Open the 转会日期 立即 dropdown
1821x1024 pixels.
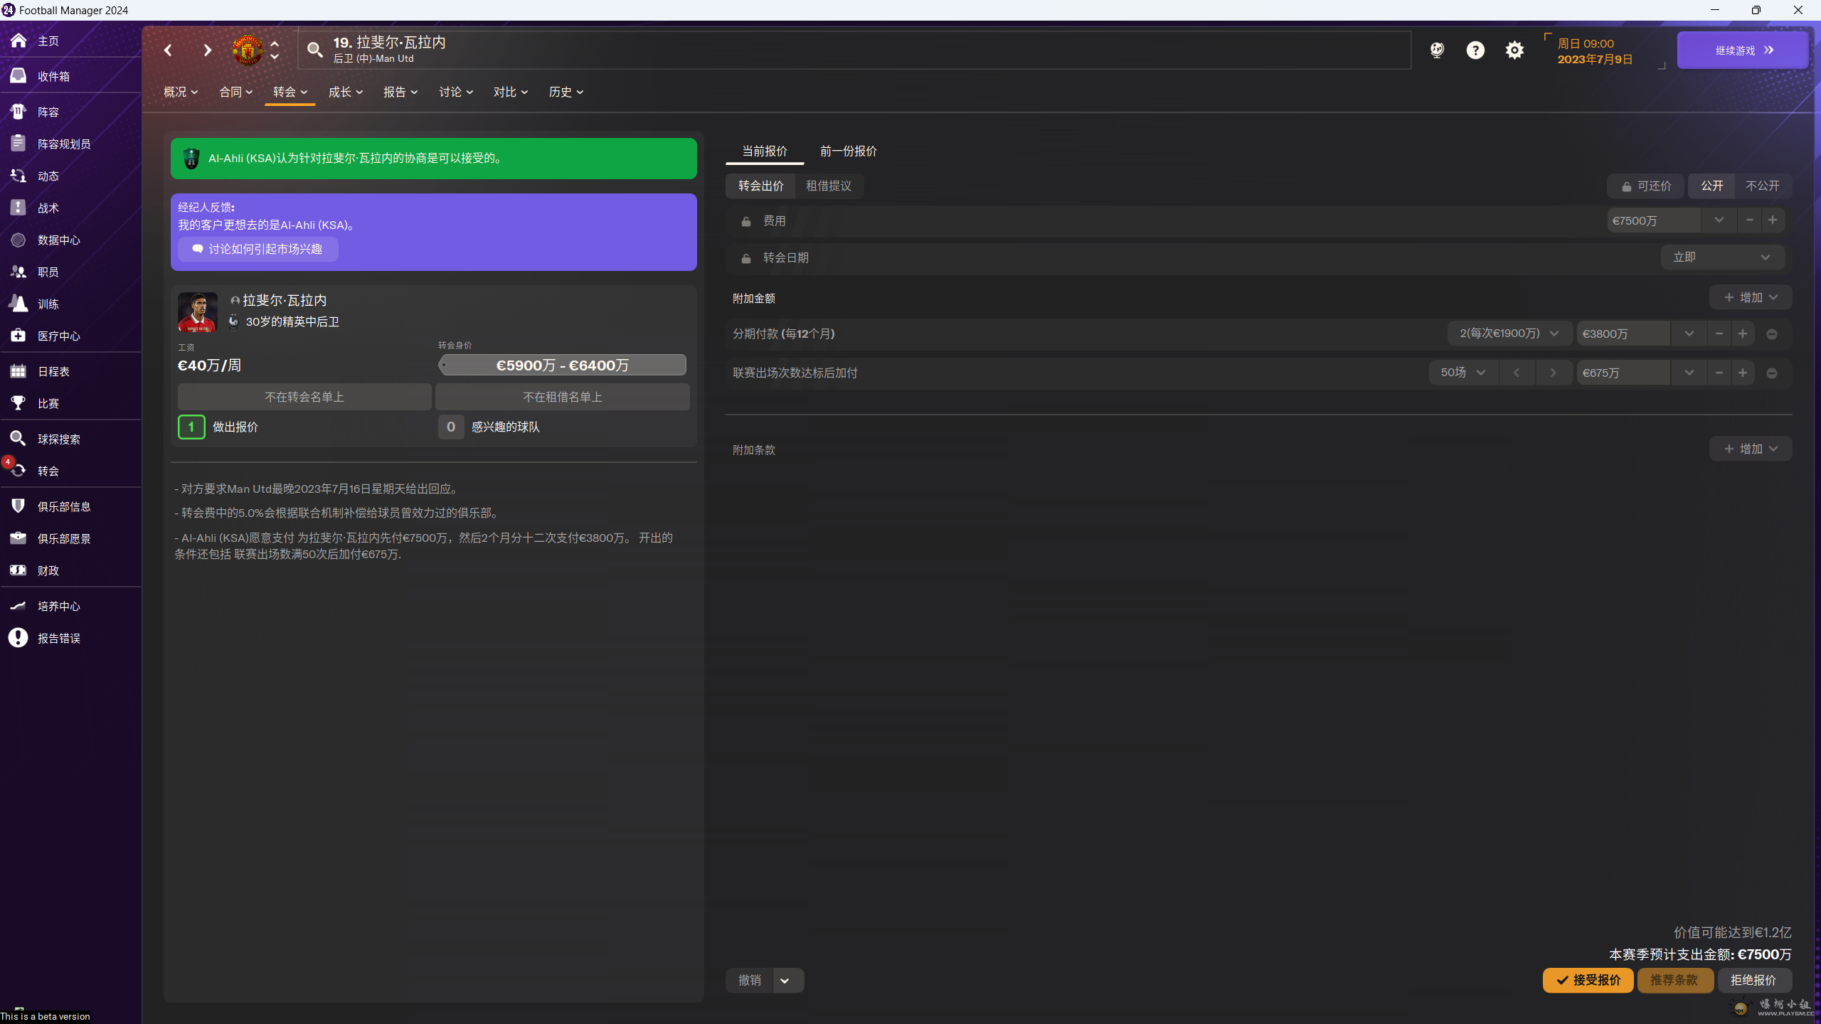(x=1722, y=257)
